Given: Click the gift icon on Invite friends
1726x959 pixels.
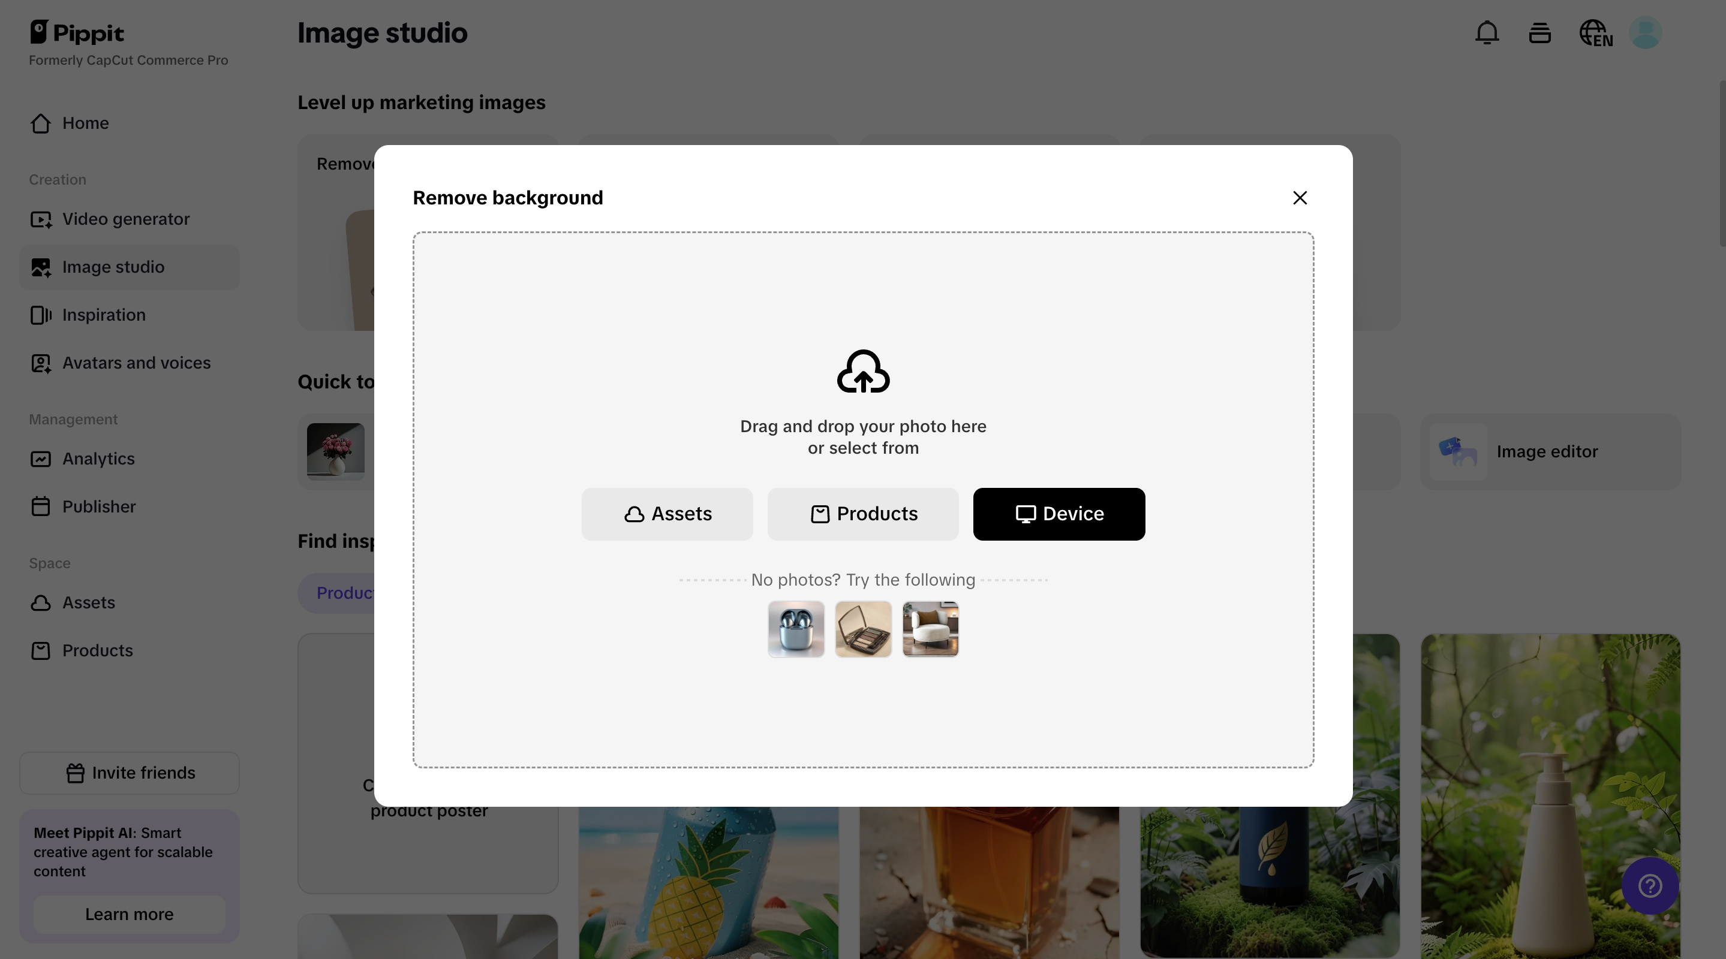Looking at the screenshot, I should pyautogui.click(x=75, y=773).
